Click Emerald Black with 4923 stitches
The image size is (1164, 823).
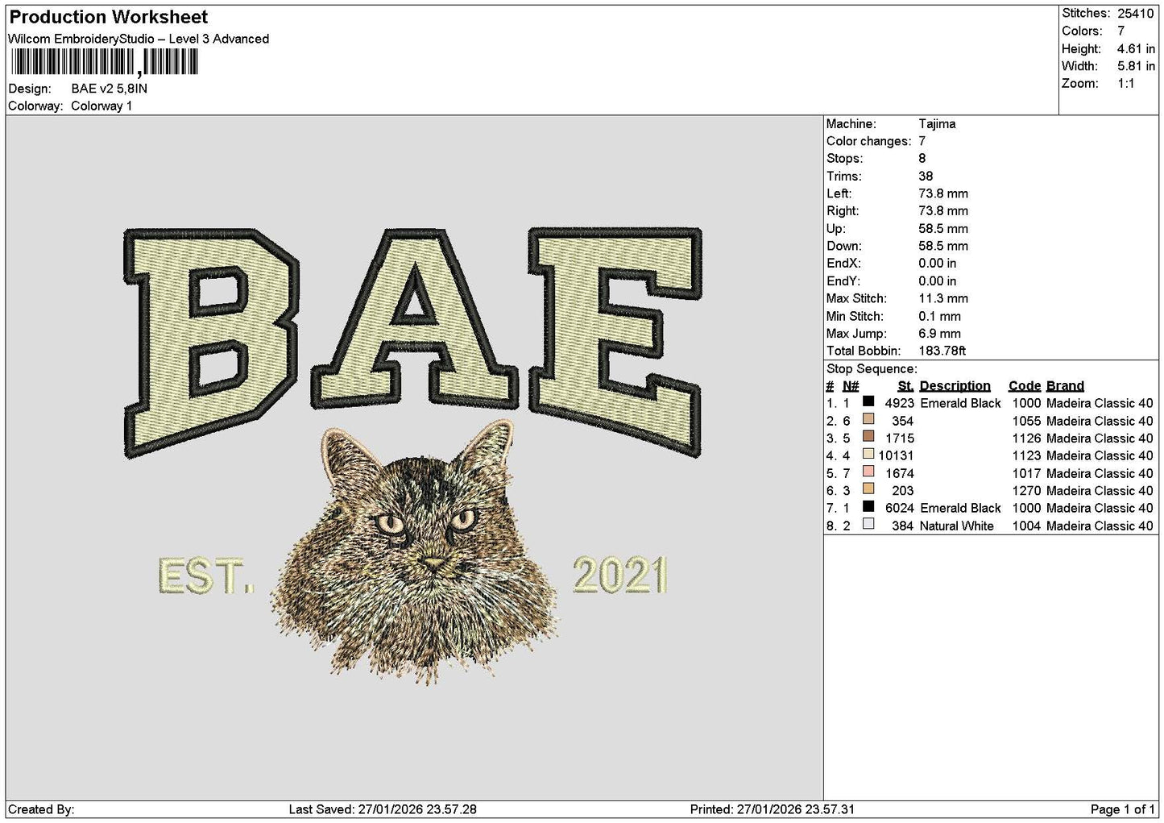960,403
